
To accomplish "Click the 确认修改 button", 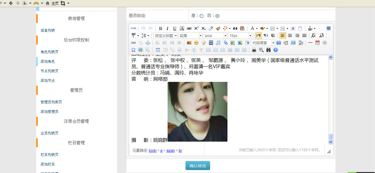I will (x=198, y=166).
